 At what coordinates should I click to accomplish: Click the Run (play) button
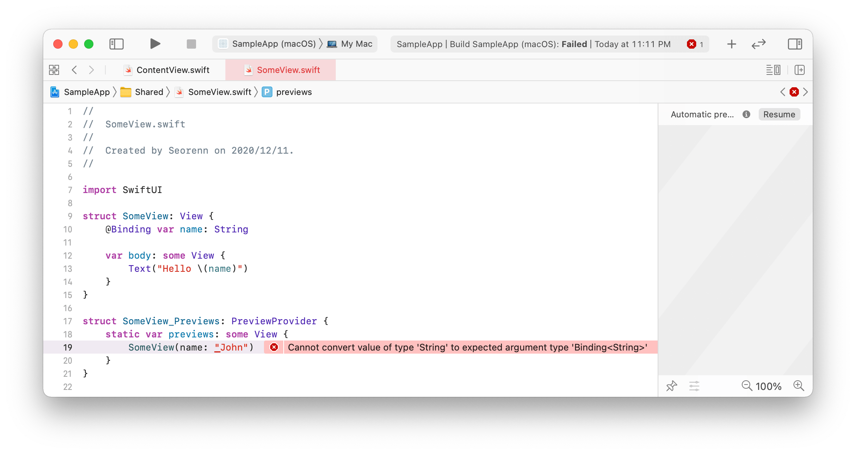[155, 44]
